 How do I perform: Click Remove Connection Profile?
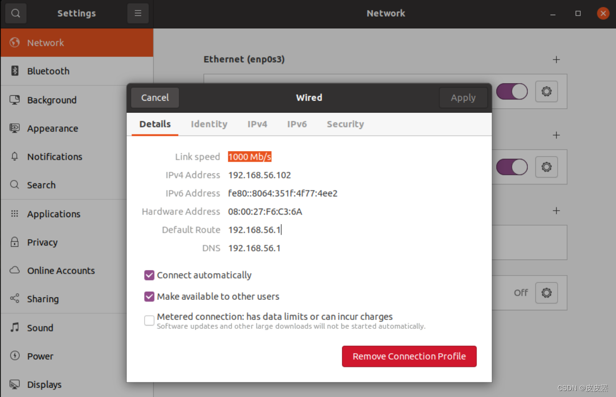[409, 356]
